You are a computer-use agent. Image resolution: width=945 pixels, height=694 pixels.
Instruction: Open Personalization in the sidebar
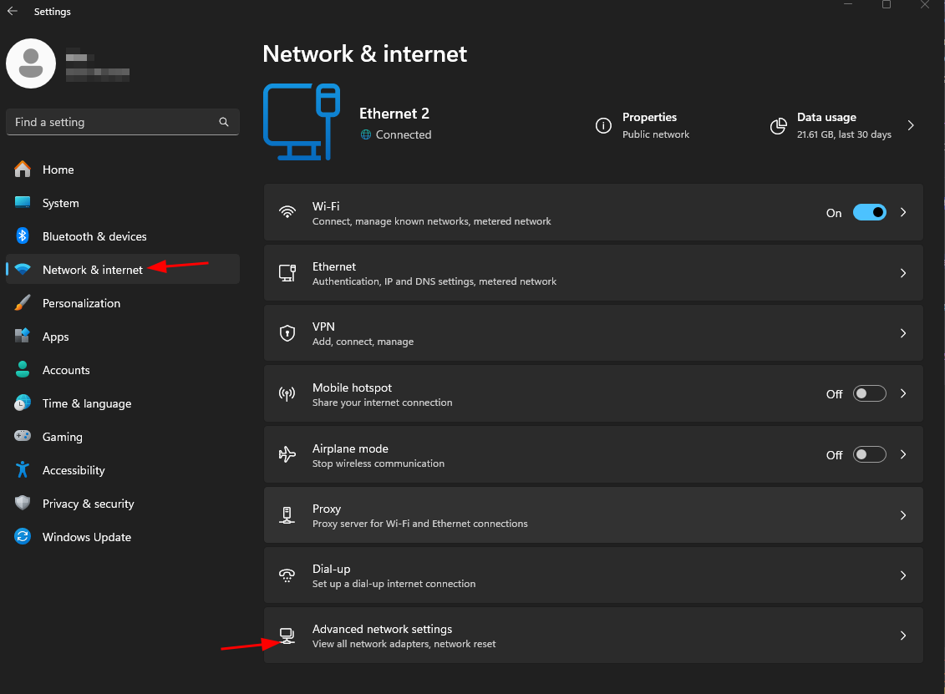pos(81,303)
